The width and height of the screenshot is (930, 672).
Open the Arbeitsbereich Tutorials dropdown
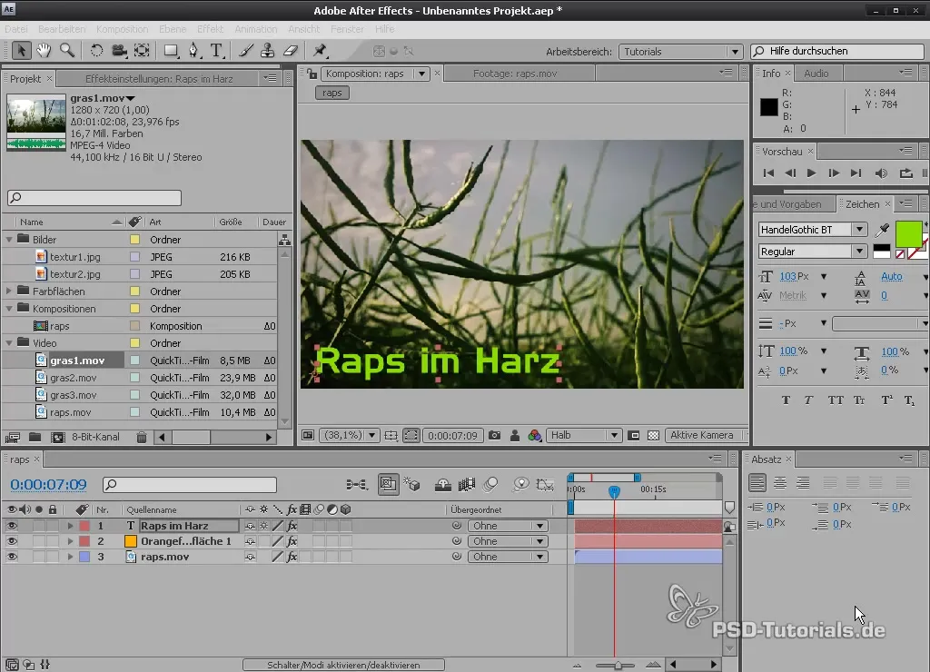680,52
